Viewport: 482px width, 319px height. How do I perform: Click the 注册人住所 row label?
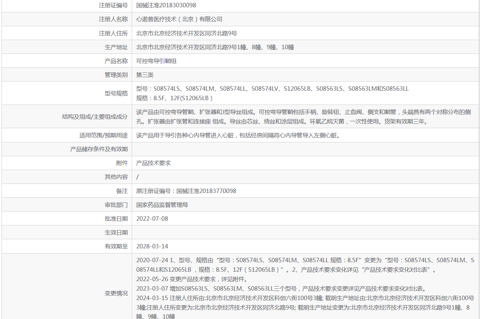(x=113, y=33)
